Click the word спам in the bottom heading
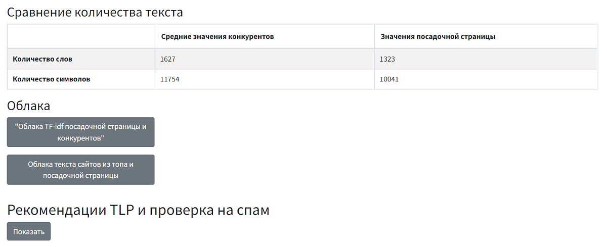Screen dimensions: 607x247 (x=253, y=211)
